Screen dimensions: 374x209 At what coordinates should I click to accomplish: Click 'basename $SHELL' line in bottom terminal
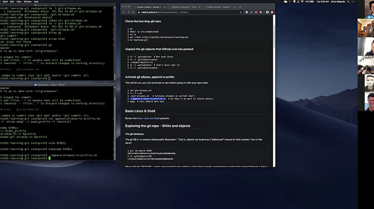click(x=36, y=149)
